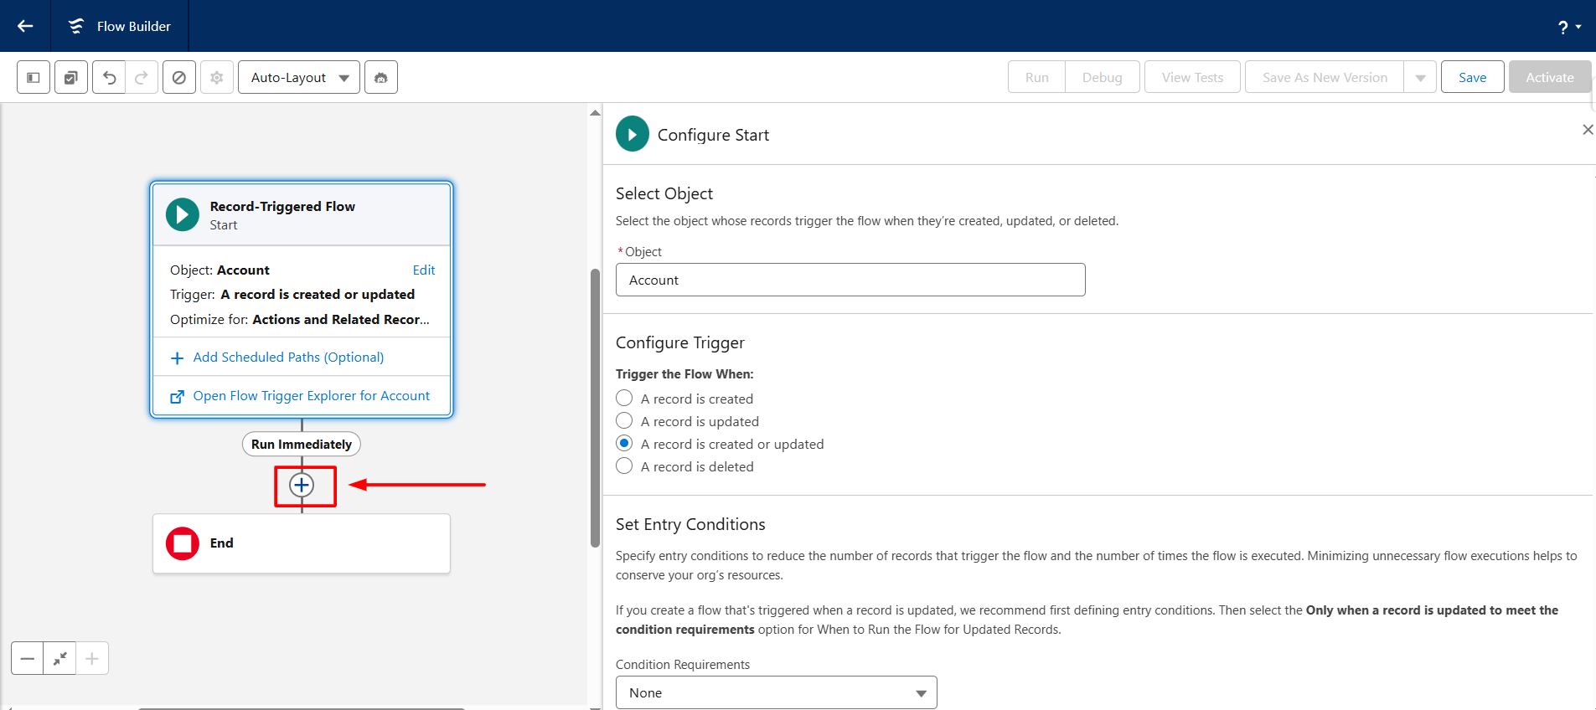
Task: Choose 'A record is deleted' radio button
Action: pos(624,466)
